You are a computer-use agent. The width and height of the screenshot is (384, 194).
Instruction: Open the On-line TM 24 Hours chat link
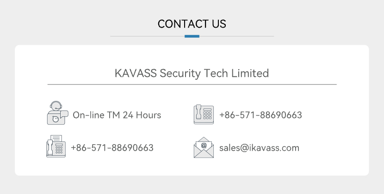[117, 115]
